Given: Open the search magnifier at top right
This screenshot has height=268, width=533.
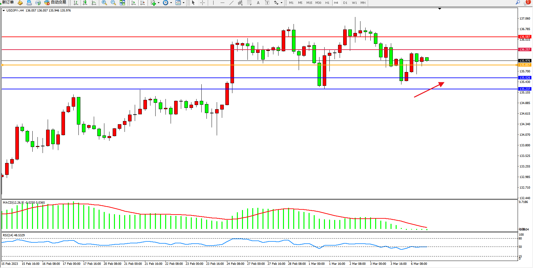Looking at the screenshot, I should 518,3.
